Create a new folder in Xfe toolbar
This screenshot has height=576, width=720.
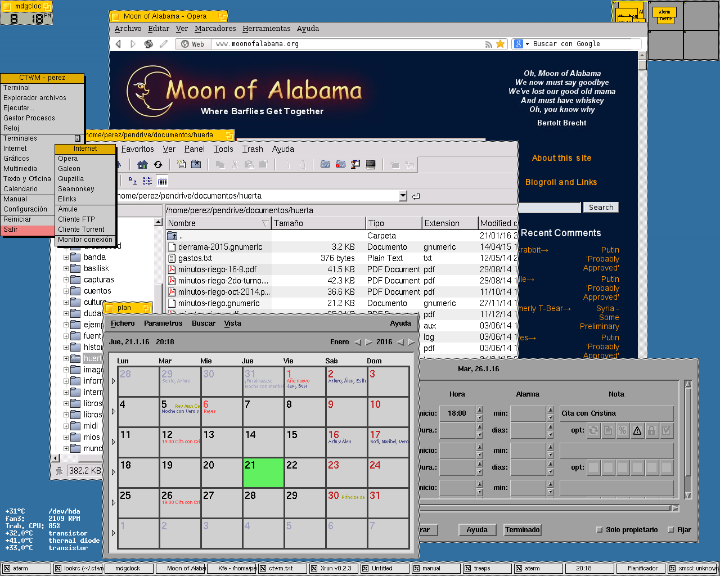(196, 164)
